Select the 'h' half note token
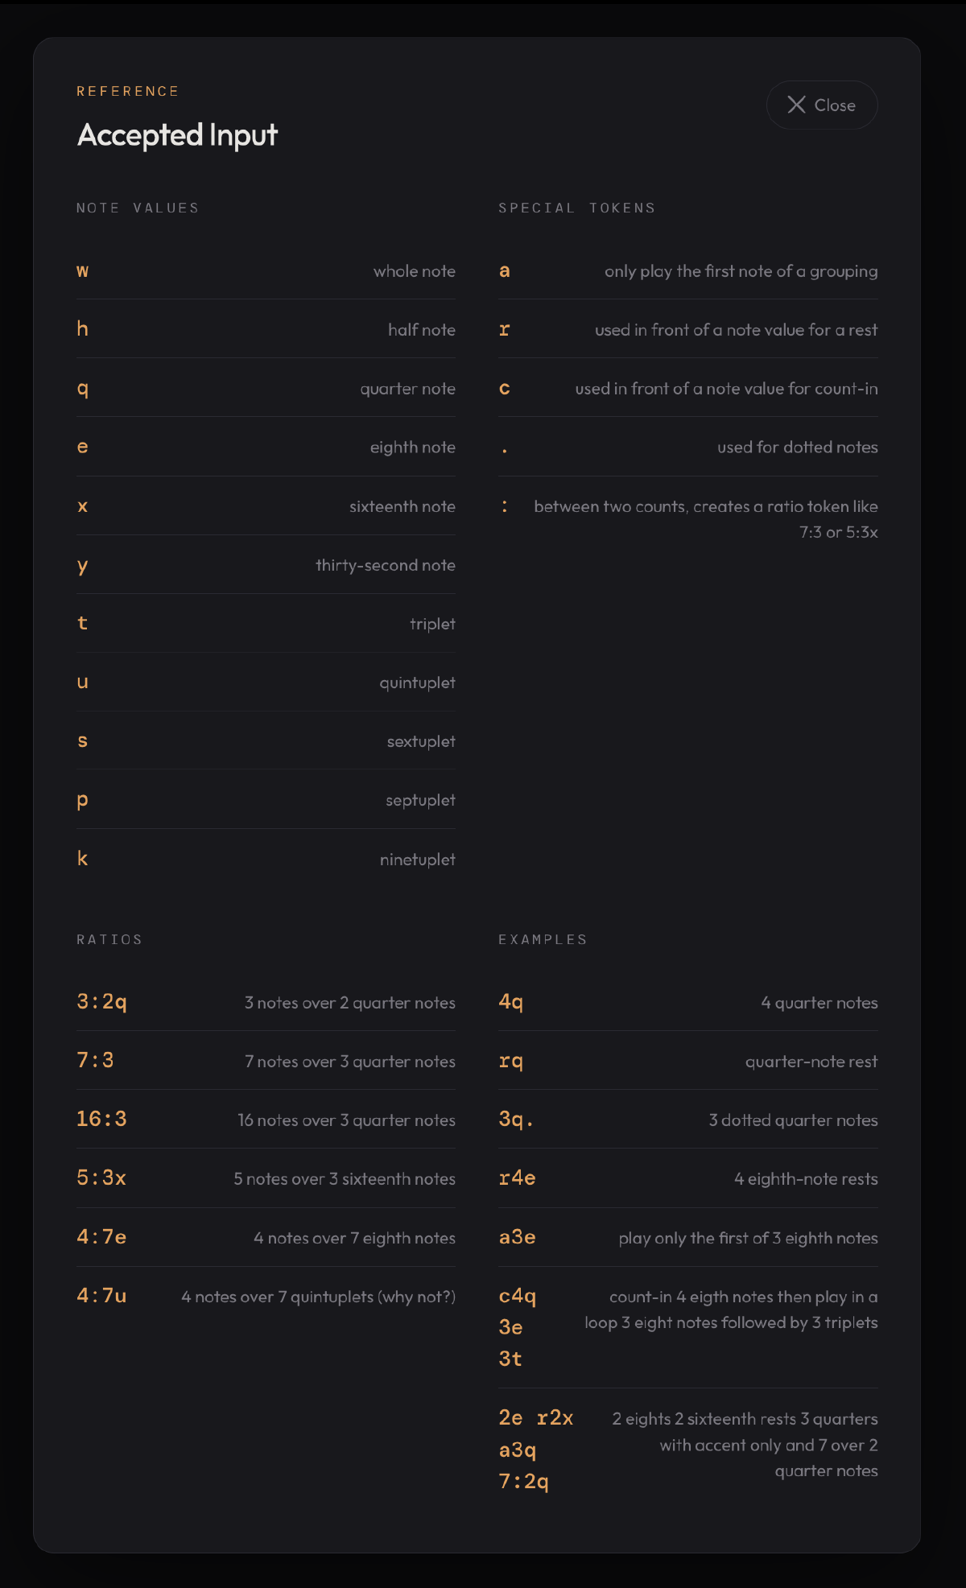 coord(82,329)
